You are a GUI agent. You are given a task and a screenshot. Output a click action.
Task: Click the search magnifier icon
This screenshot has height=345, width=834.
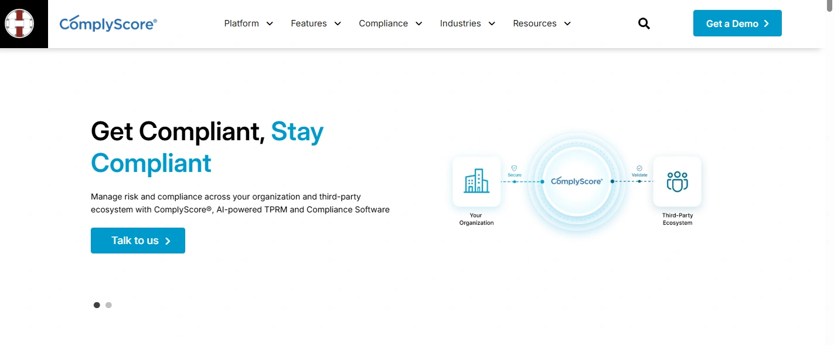point(644,23)
